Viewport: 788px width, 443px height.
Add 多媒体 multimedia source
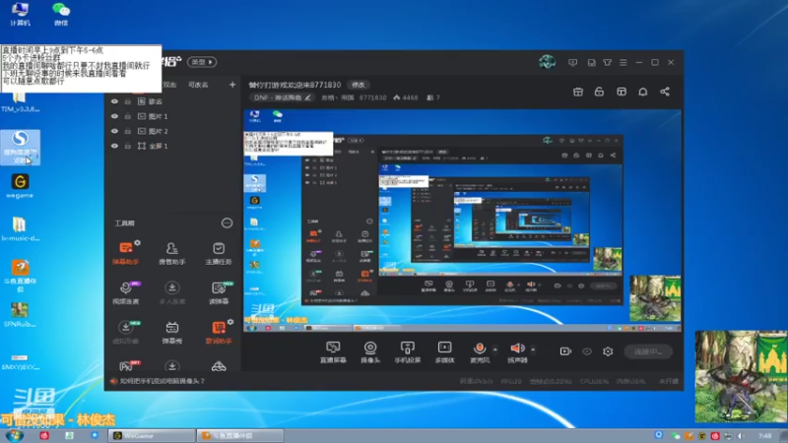(x=445, y=351)
